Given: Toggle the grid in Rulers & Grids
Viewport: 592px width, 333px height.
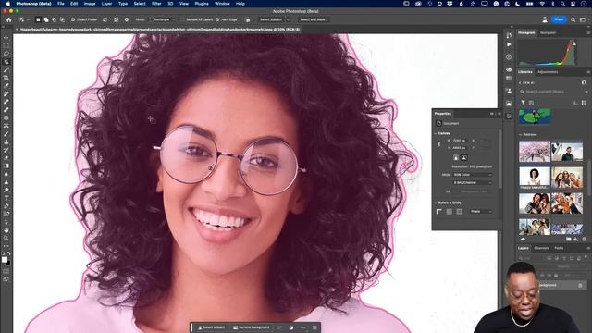Looking at the screenshot, I should tap(450, 212).
